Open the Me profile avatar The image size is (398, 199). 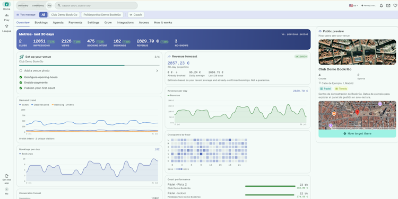6,189
